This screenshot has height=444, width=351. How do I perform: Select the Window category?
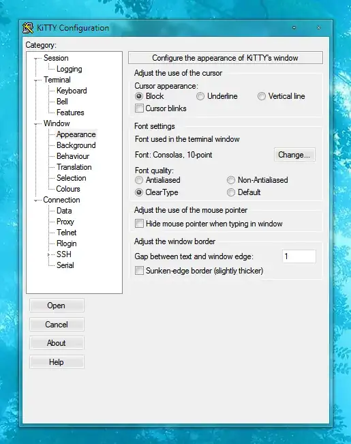(x=57, y=123)
